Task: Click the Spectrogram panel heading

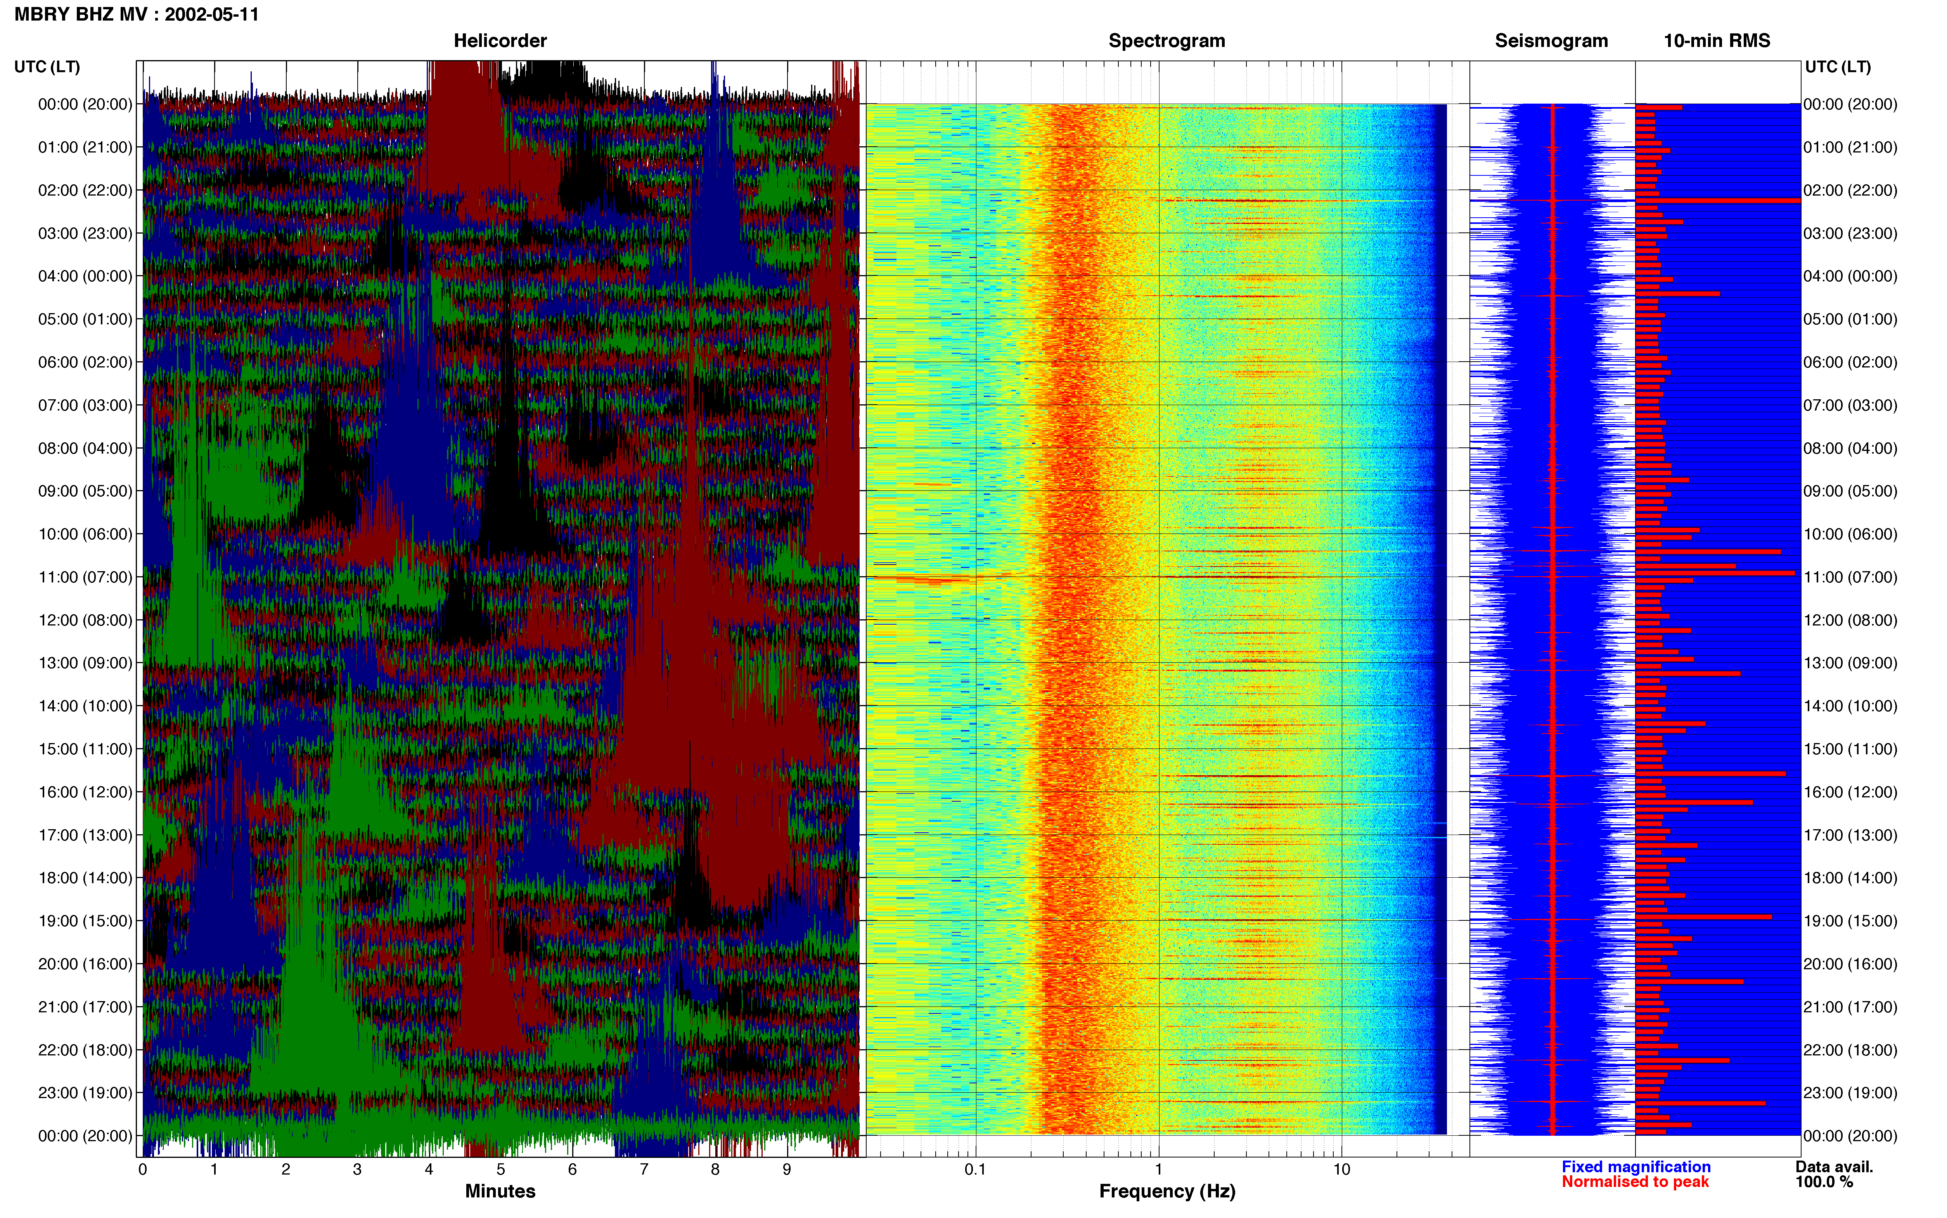Action: pyautogui.click(x=1167, y=41)
